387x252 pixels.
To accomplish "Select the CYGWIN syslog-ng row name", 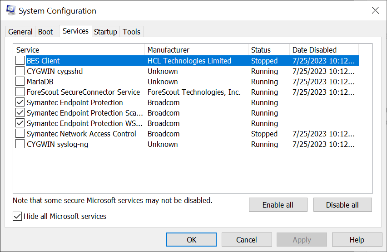I will click(x=58, y=144).
